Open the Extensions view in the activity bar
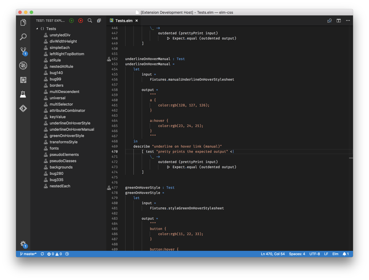This screenshot has height=280, width=369. tap(23, 80)
